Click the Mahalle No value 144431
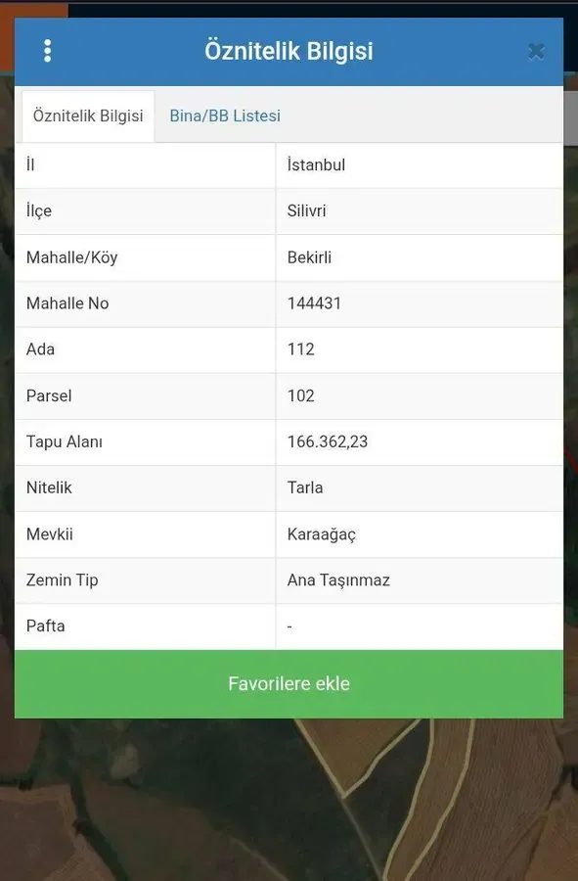Image resolution: width=578 pixels, height=881 pixels. [x=314, y=303]
